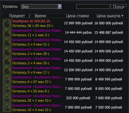129x113 pixels.
Task: Click Альбатрос-Лазут icon with 10 ч 4 мин
Action: coord(7,108)
